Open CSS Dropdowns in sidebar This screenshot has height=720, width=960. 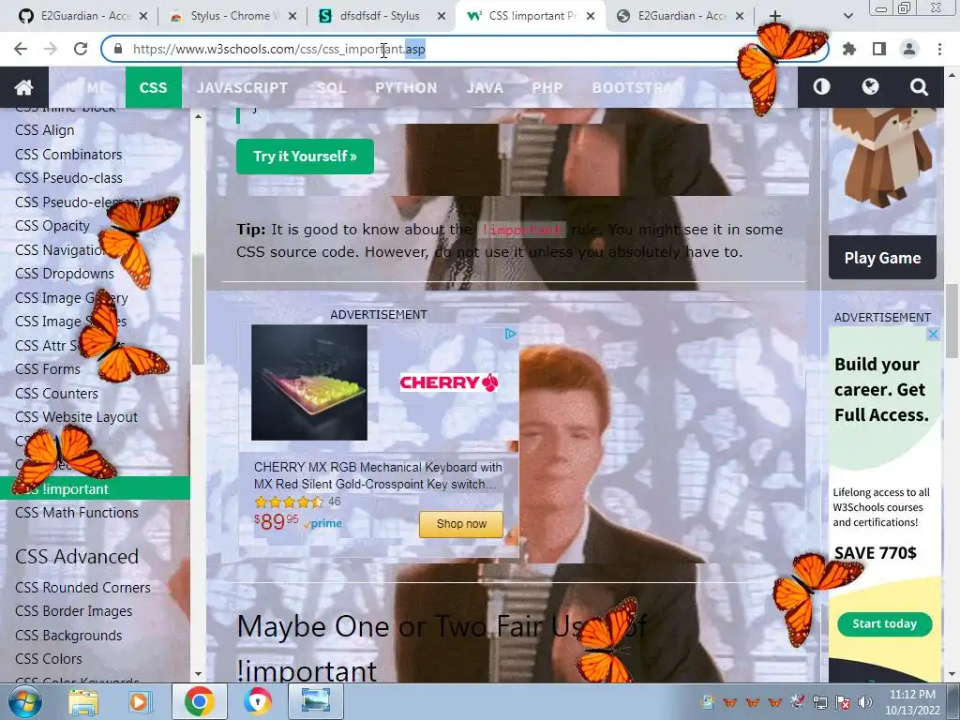click(x=65, y=274)
